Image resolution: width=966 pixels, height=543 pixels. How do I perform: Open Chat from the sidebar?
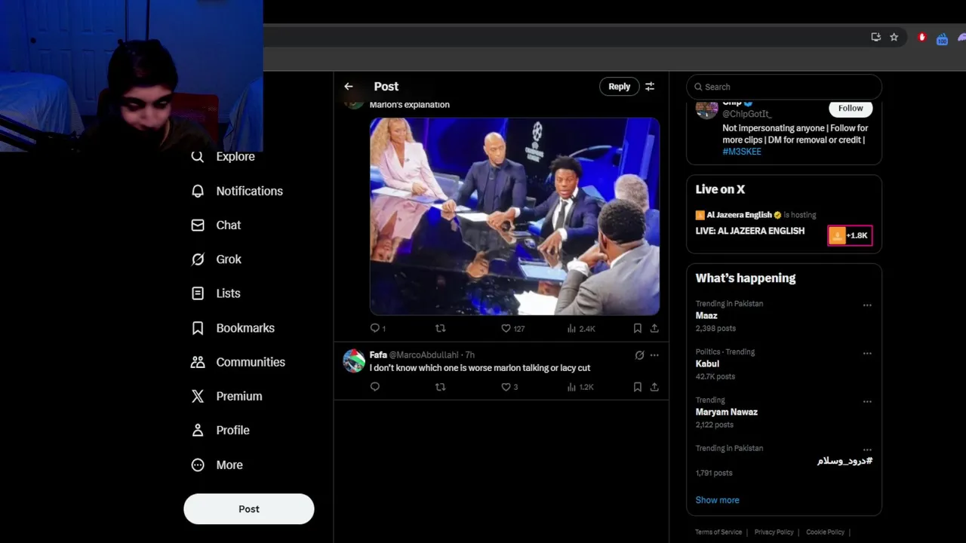[x=228, y=225]
